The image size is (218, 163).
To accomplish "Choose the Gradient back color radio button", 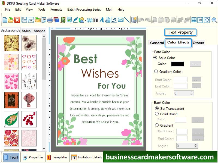I will (157, 125).
